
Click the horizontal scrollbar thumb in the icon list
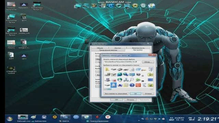click(109, 89)
